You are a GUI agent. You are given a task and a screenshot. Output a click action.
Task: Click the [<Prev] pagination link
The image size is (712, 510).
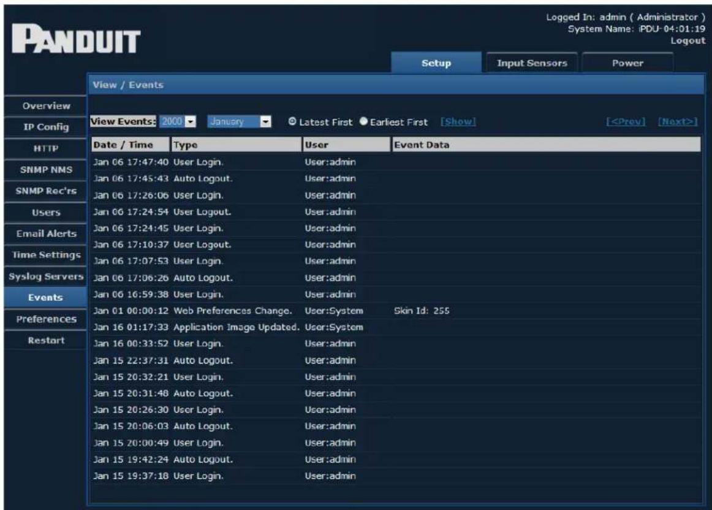[x=626, y=122]
